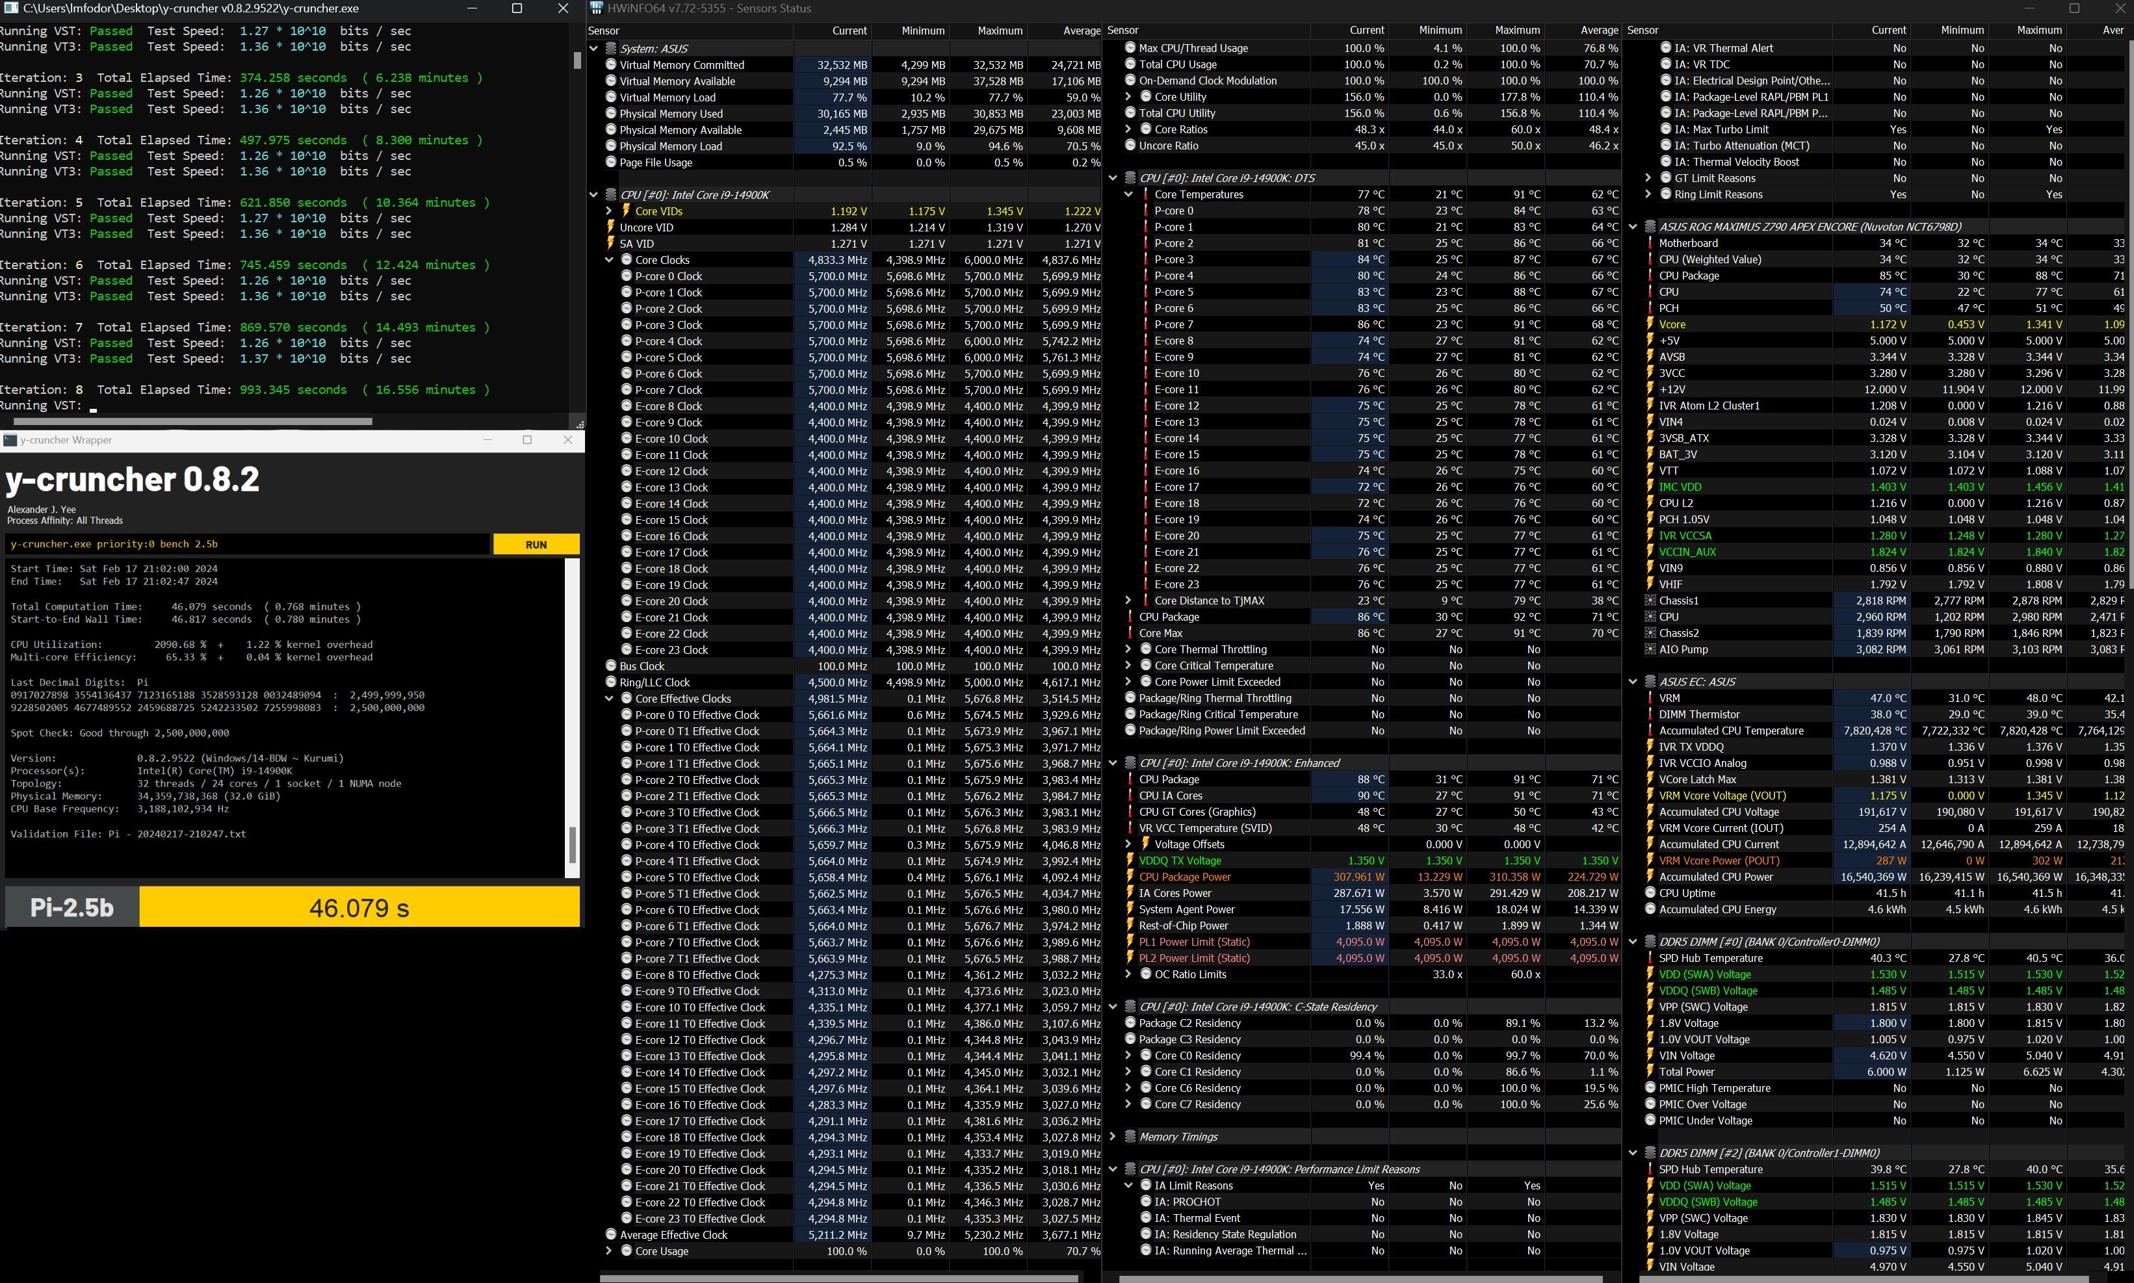2134x1283 pixels.
Task: Click the AIO Pump fan icon
Action: [1650, 649]
